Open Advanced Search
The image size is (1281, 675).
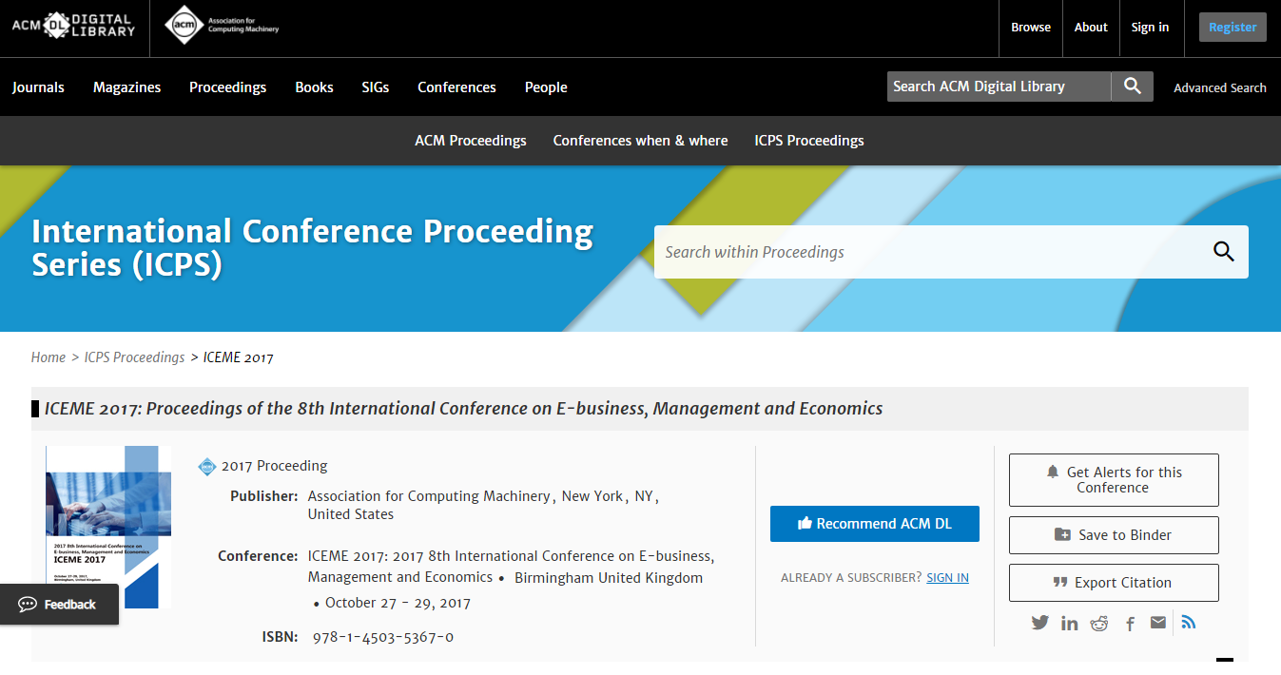1219,87
